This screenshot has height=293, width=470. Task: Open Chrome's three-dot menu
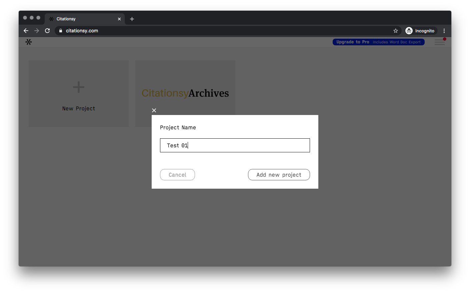pyautogui.click(x=444, y=31)
